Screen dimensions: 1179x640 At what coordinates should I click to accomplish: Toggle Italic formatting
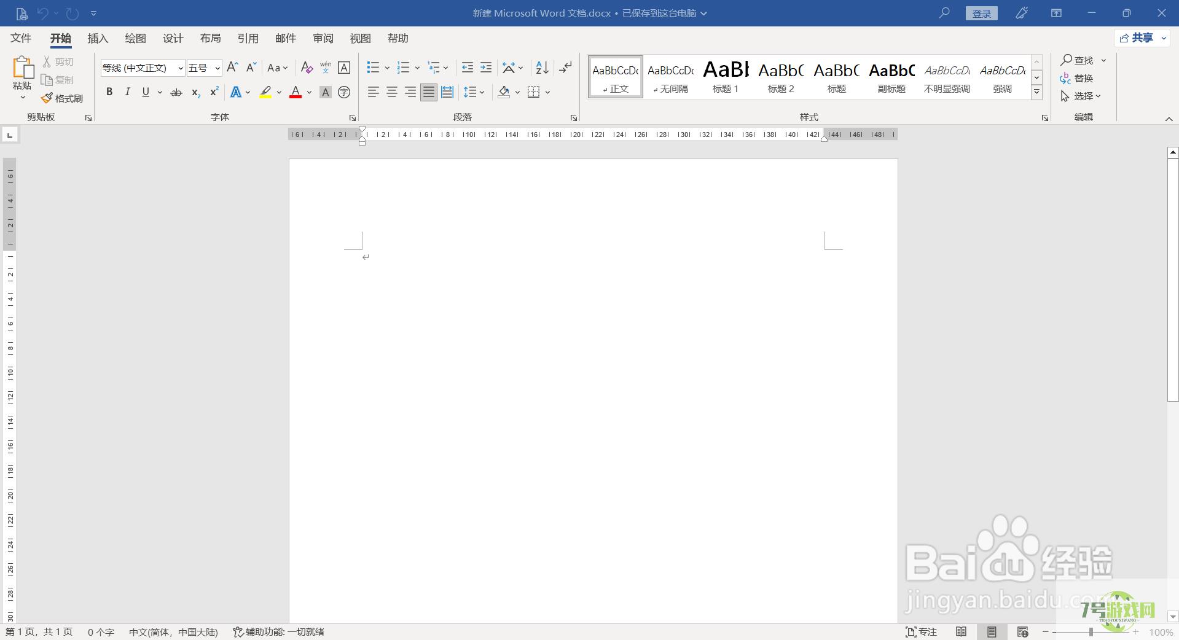pyautogui.click(x=127, y=92)
